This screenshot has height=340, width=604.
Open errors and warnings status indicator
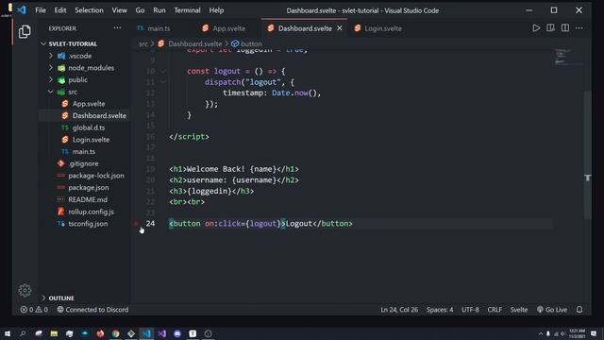(34, 310)
